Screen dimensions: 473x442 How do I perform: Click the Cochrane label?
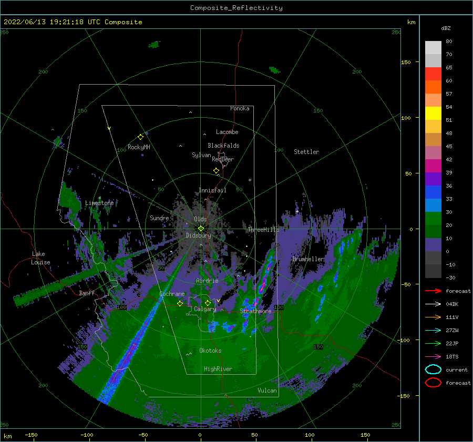172,294
